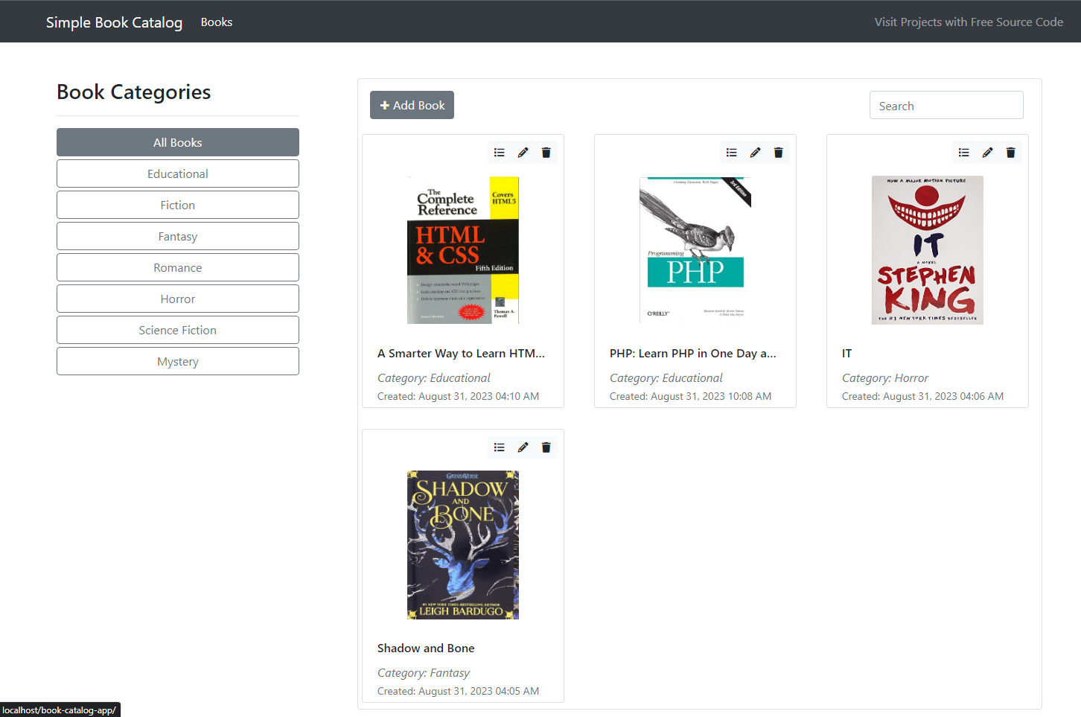Click the Programming PHP book cover
1081x717 pixels.
point(695,250)
